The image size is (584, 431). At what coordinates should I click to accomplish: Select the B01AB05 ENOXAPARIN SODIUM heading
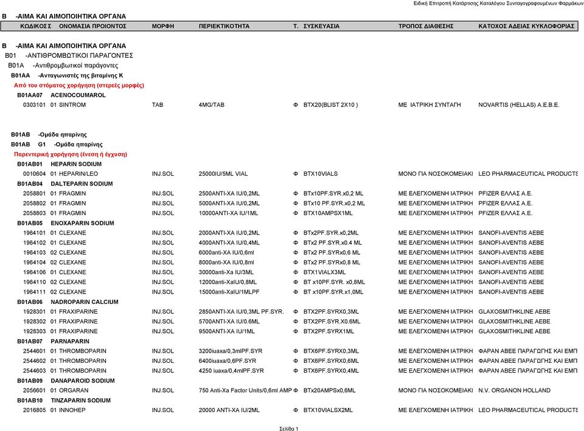66,223
